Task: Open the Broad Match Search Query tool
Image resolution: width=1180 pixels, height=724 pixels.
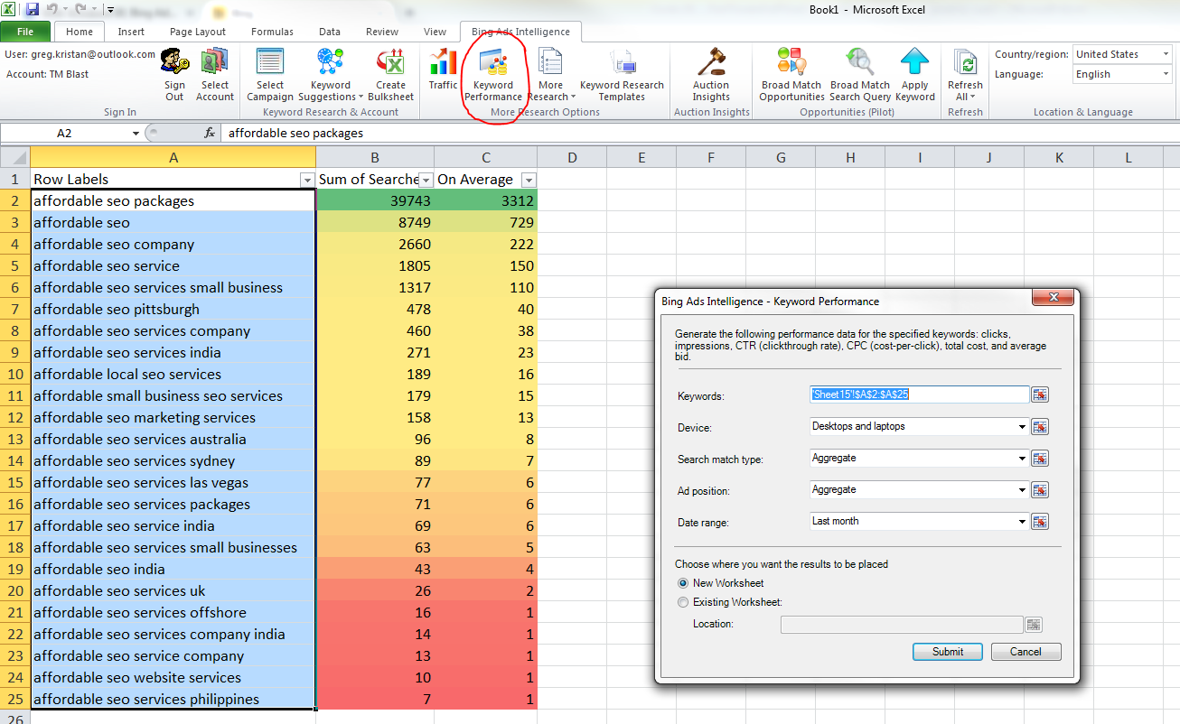Action: [860, 75]
